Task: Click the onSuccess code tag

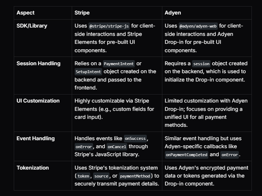Action: click(135, 138)
